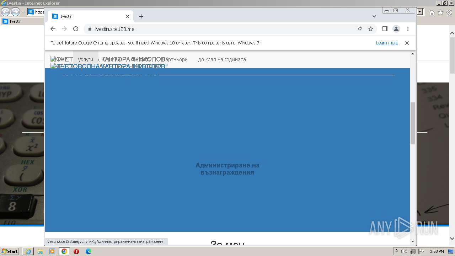Screen dimensions: 455x256
Task: Bookmark this tab with the star
Action: [371, 29]
